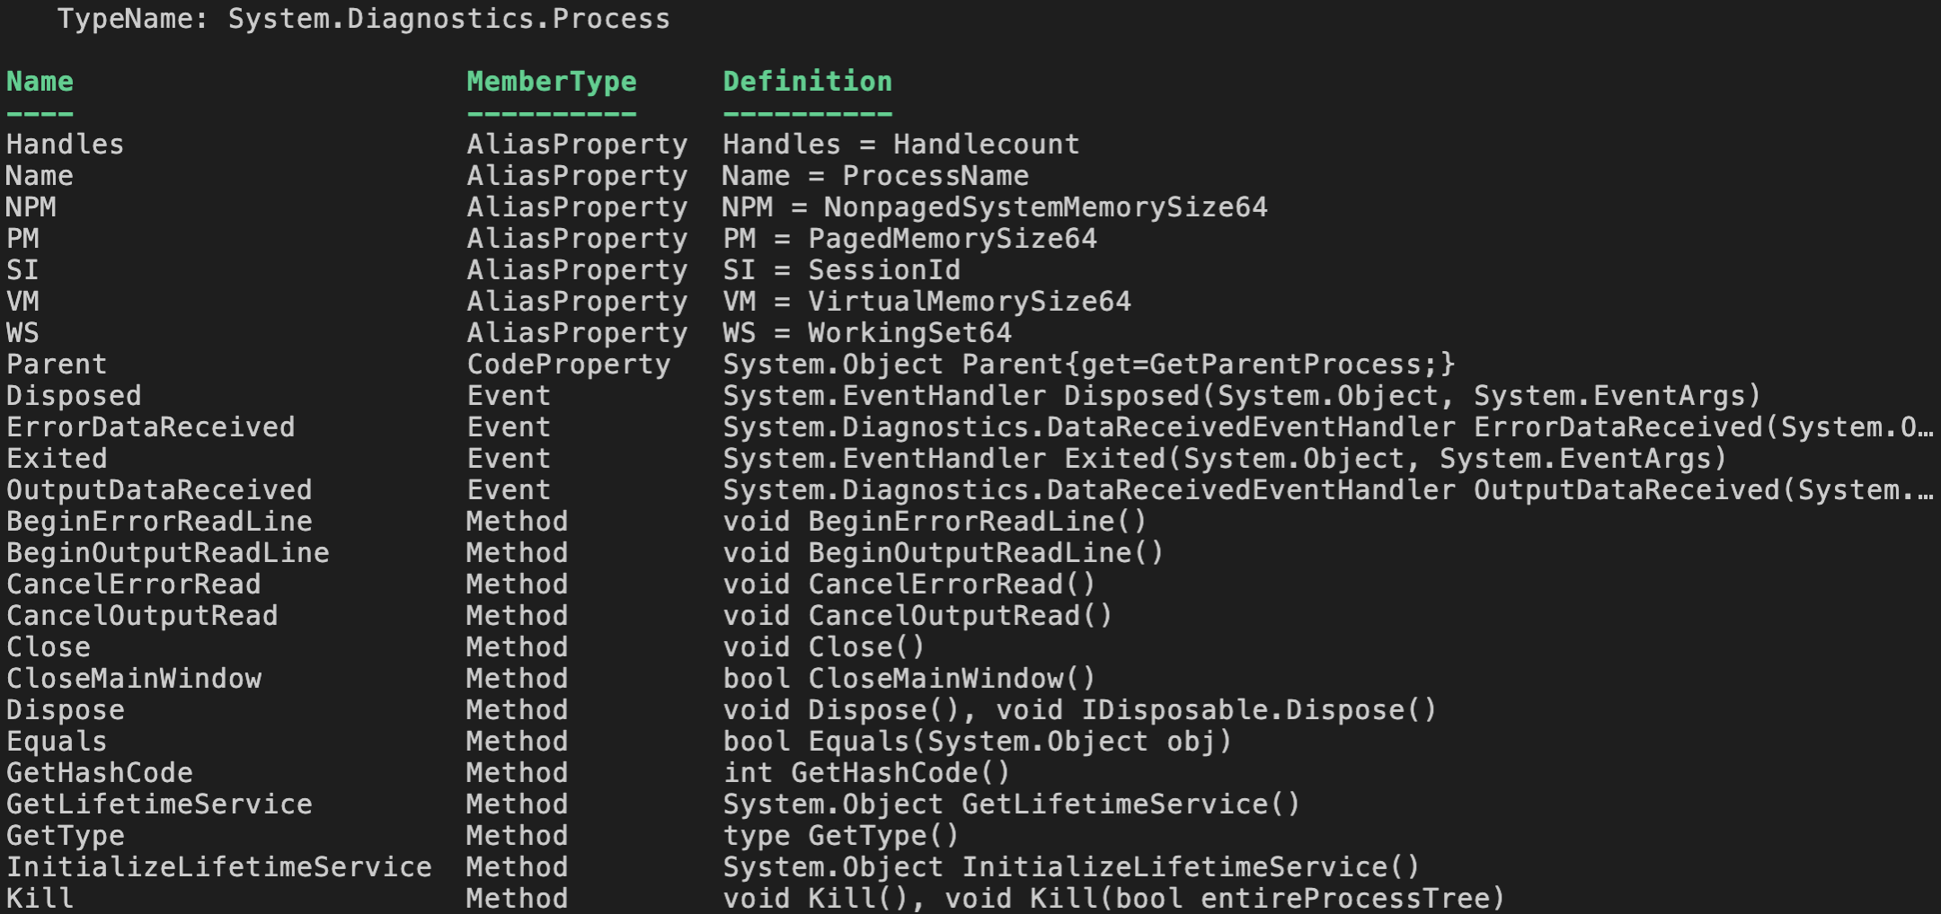This screenshot has width=1941, height=914.
Task: Click 'type GetType()' definition
Action: (x=841, y=836)
